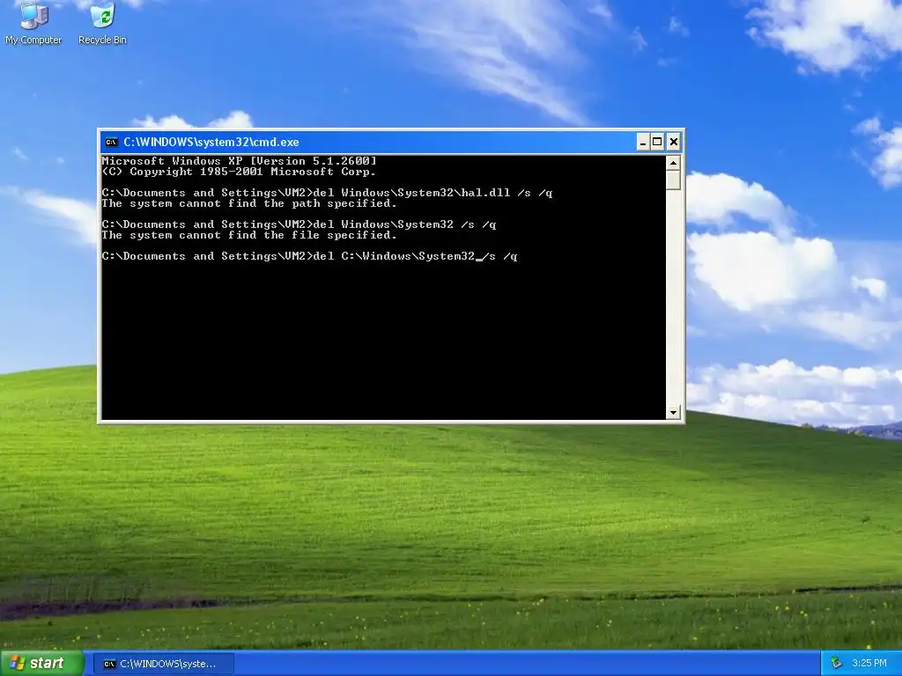The height and width of the screenshot is (676, 902).
Task: Close the cmd.exe window
Action: [x=674, y=142]
